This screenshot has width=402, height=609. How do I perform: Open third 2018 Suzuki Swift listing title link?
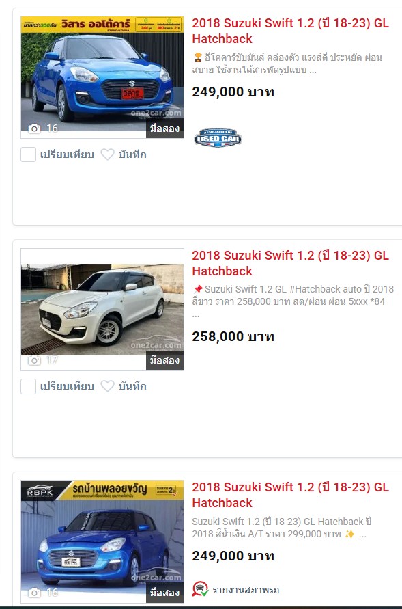pyautogui.click(x=290, y=495)
